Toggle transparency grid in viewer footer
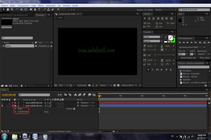Viewport: 211px width, 140px height. (118, 85)
